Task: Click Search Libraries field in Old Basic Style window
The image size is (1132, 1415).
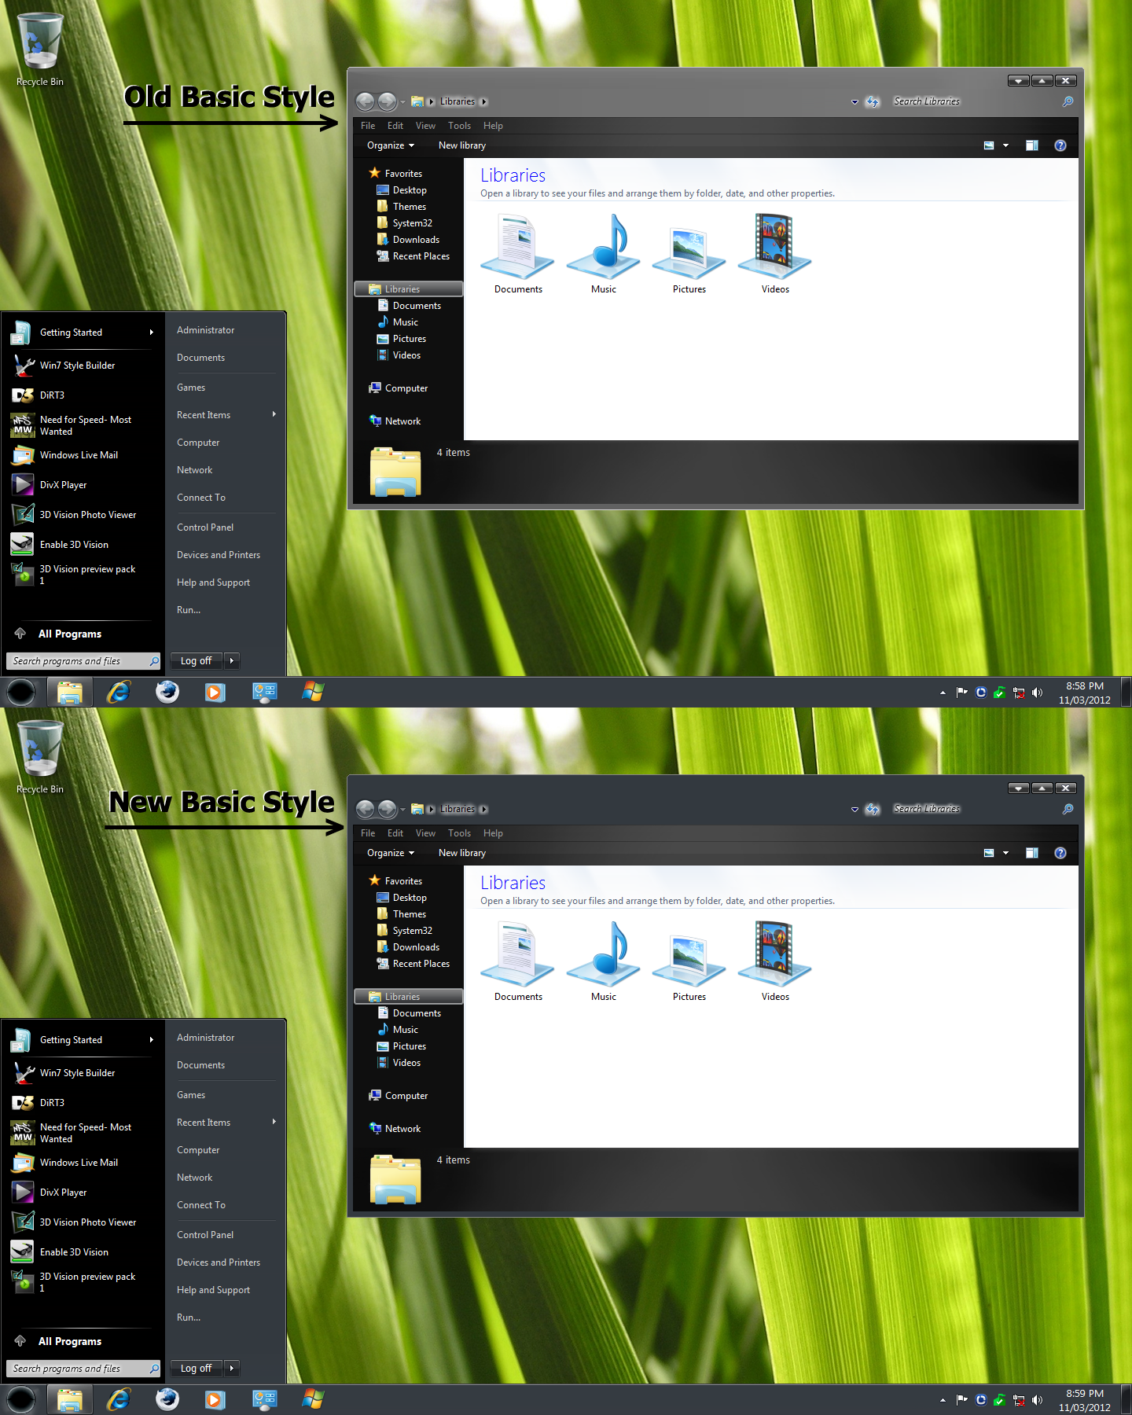Action: coord(975,101)
